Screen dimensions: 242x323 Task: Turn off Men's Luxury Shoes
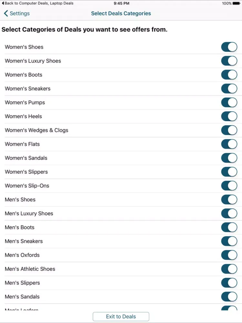click(x=229, y=214)
